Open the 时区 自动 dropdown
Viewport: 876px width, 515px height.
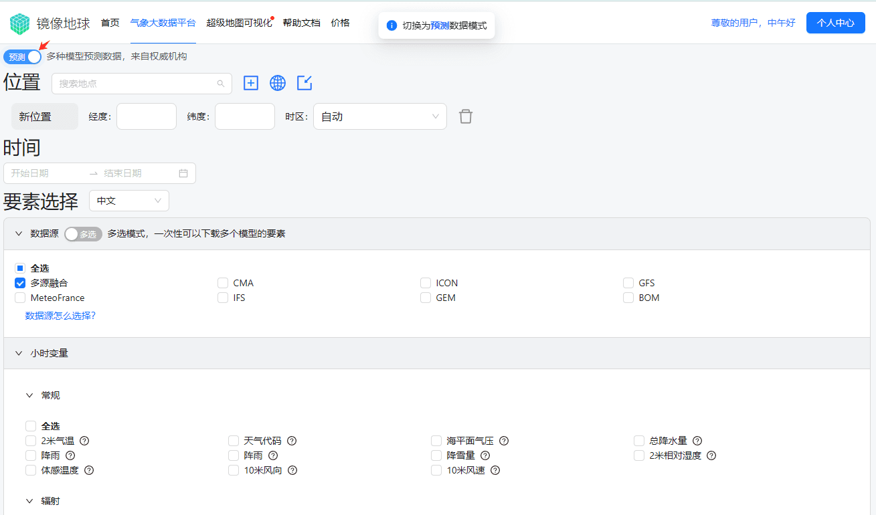[x=379, y=116]
